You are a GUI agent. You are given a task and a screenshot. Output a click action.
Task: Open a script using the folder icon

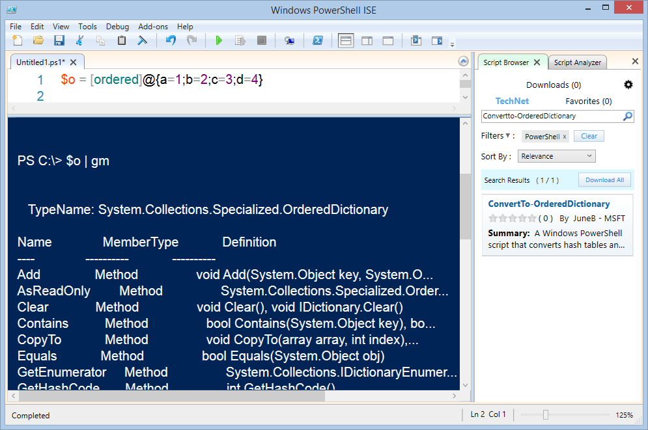pos(38,40)
